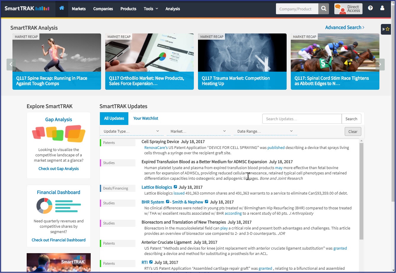Open the Products menu
396x273 pixels.
coord(128,9)
